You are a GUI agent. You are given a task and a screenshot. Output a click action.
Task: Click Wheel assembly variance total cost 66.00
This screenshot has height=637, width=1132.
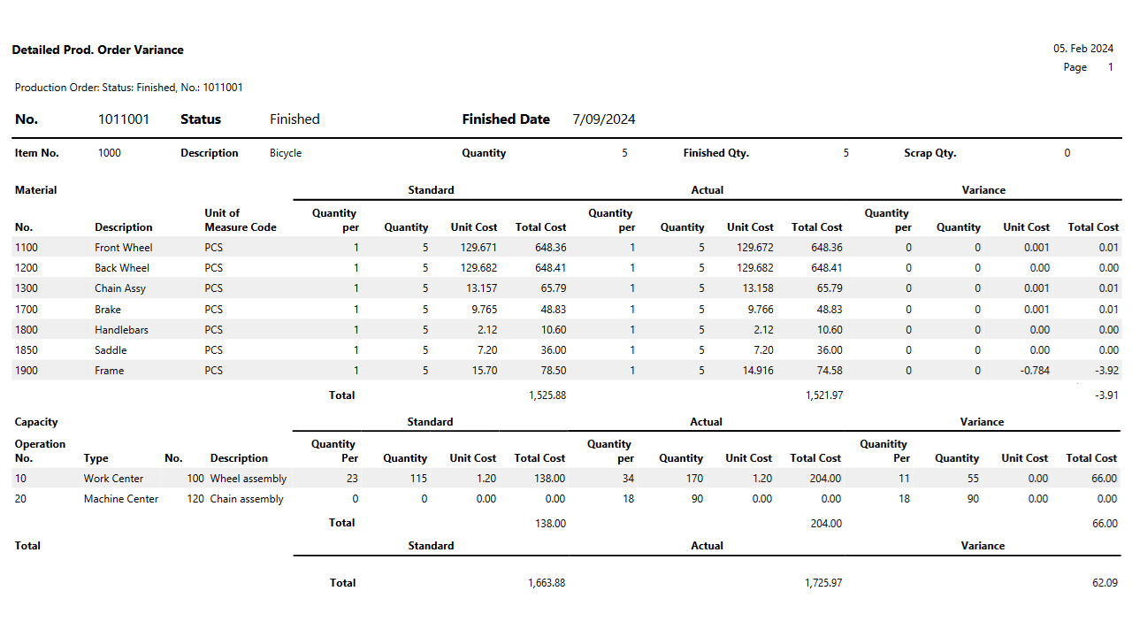(x=1105, y=479)
